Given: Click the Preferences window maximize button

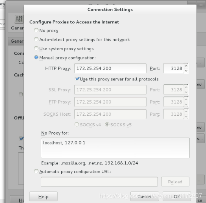Looking at the screenshot, I should tap(201, 5).
